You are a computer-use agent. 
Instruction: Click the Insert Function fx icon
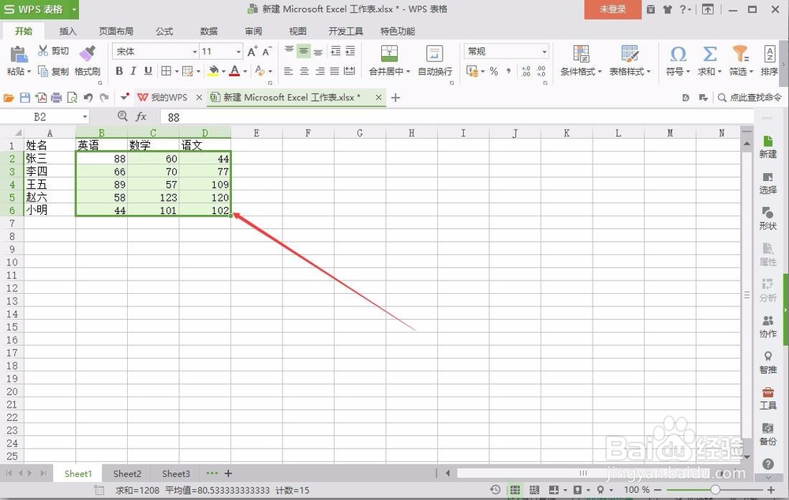(141, 117)
